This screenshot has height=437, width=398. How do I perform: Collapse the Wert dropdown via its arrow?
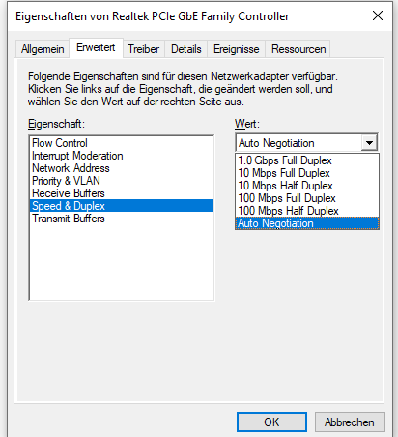369,142
